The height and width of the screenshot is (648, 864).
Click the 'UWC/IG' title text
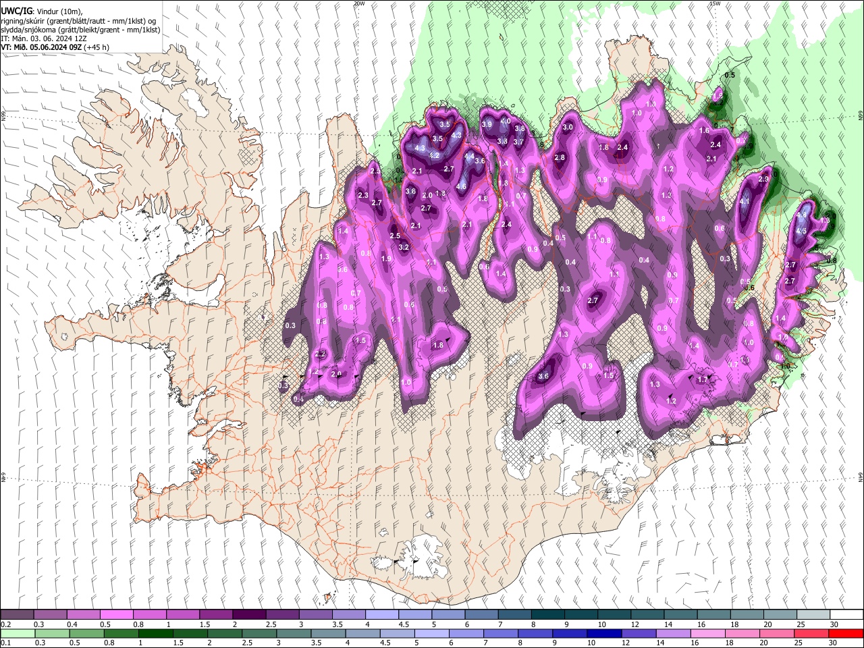coord(16,11)
